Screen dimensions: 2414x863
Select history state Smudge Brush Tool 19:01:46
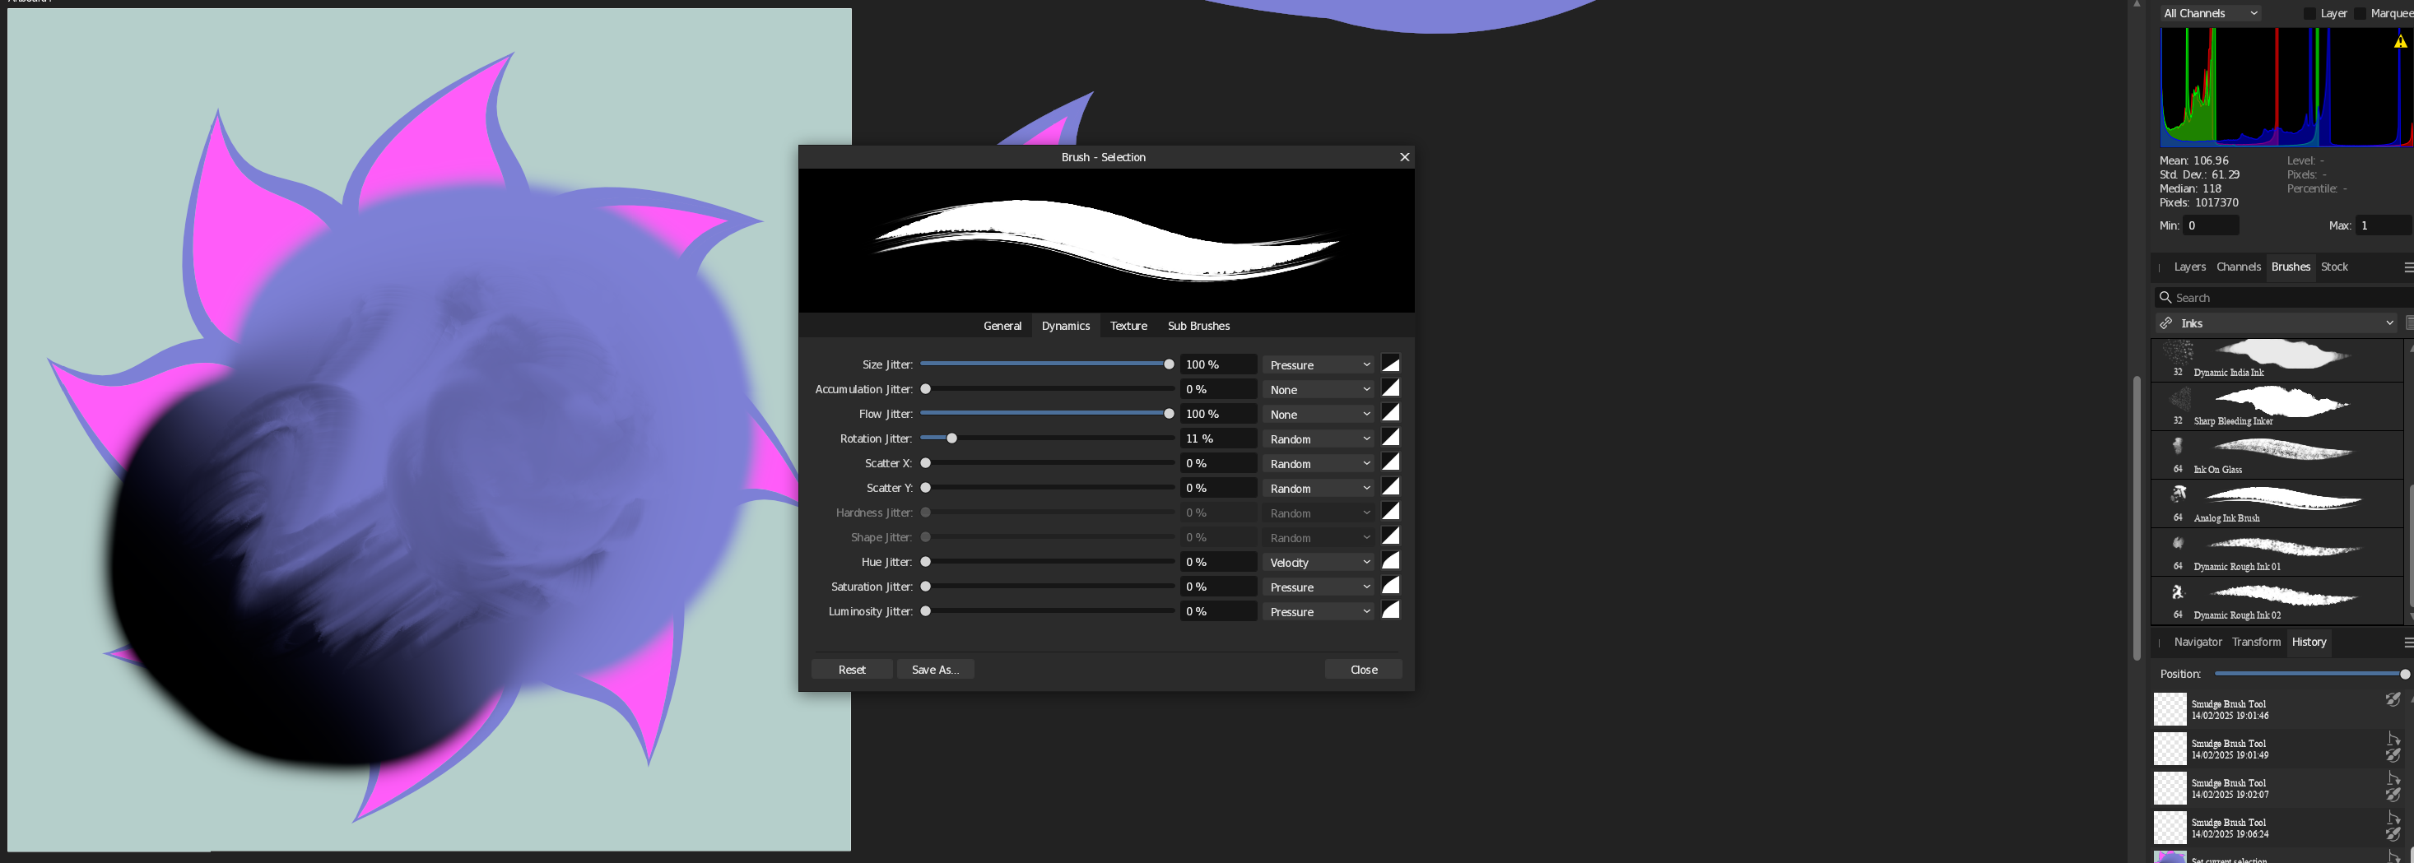(2277, 709)
